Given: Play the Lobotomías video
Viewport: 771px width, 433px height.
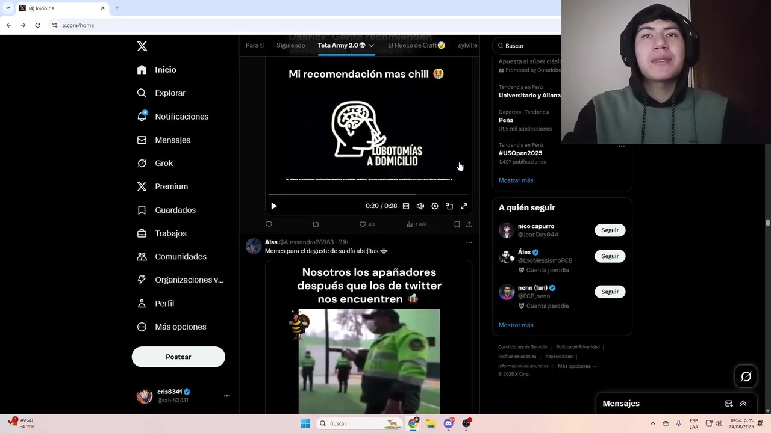Looking at the screenshot, I should (x=274, y=206).
